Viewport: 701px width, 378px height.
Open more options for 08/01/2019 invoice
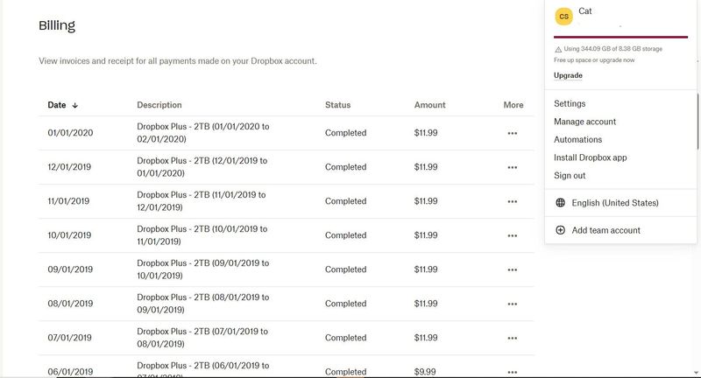coord(513,304)
